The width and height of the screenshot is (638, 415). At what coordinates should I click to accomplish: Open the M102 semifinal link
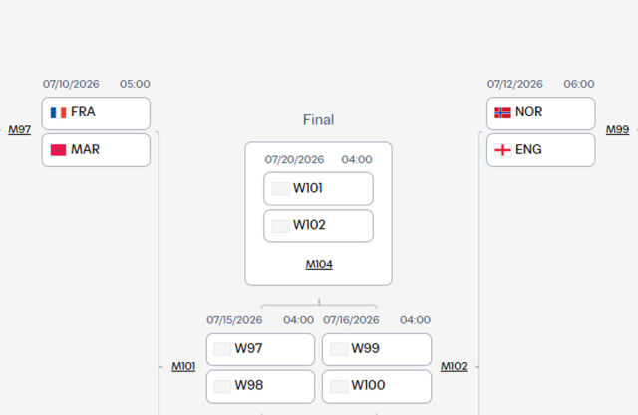(x=454, y=366)
